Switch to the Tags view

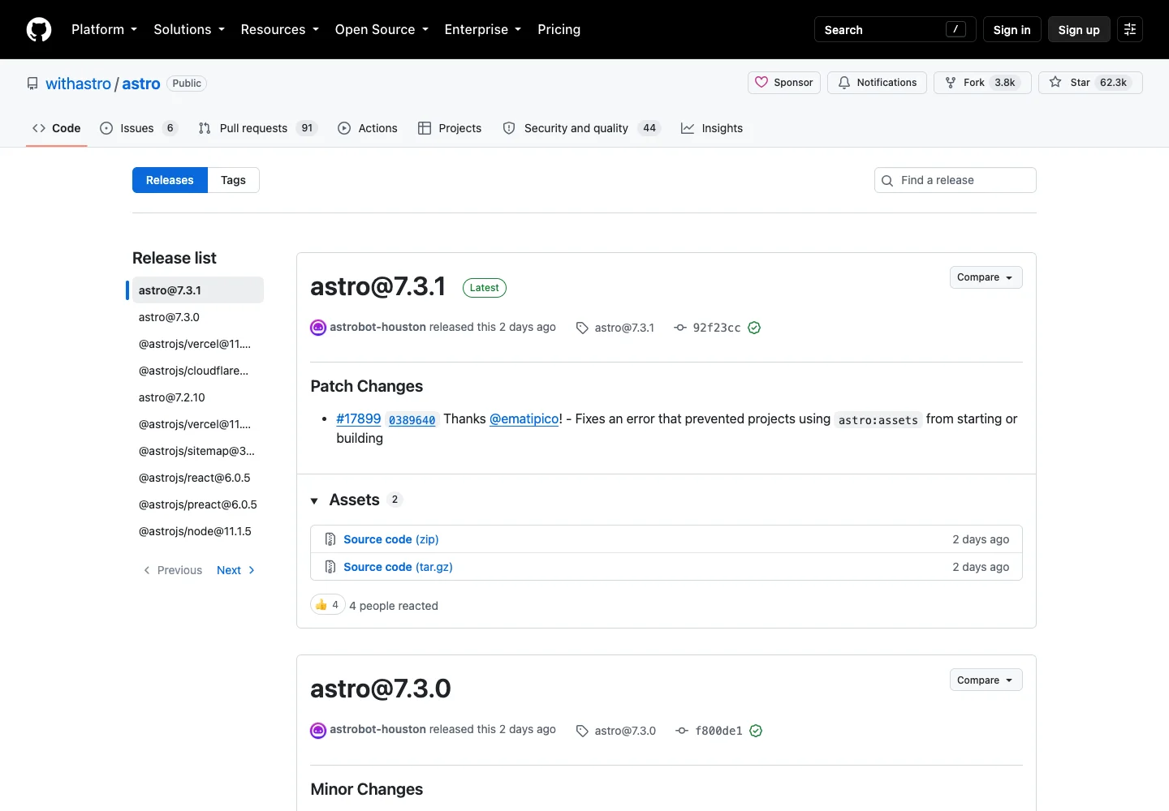[x=233, y=180]
